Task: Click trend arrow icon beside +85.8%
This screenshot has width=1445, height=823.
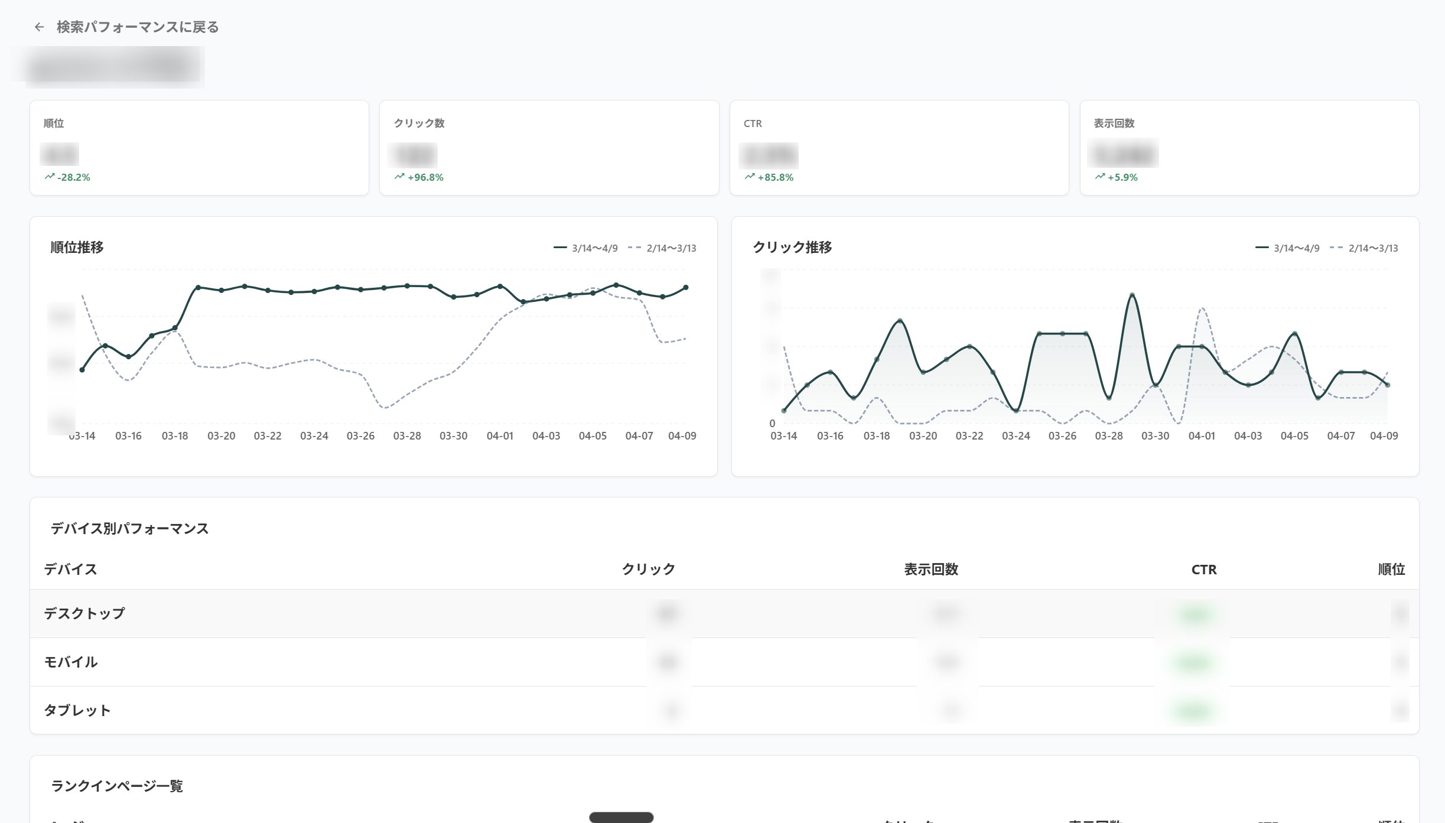Action: tap(750, 177)
